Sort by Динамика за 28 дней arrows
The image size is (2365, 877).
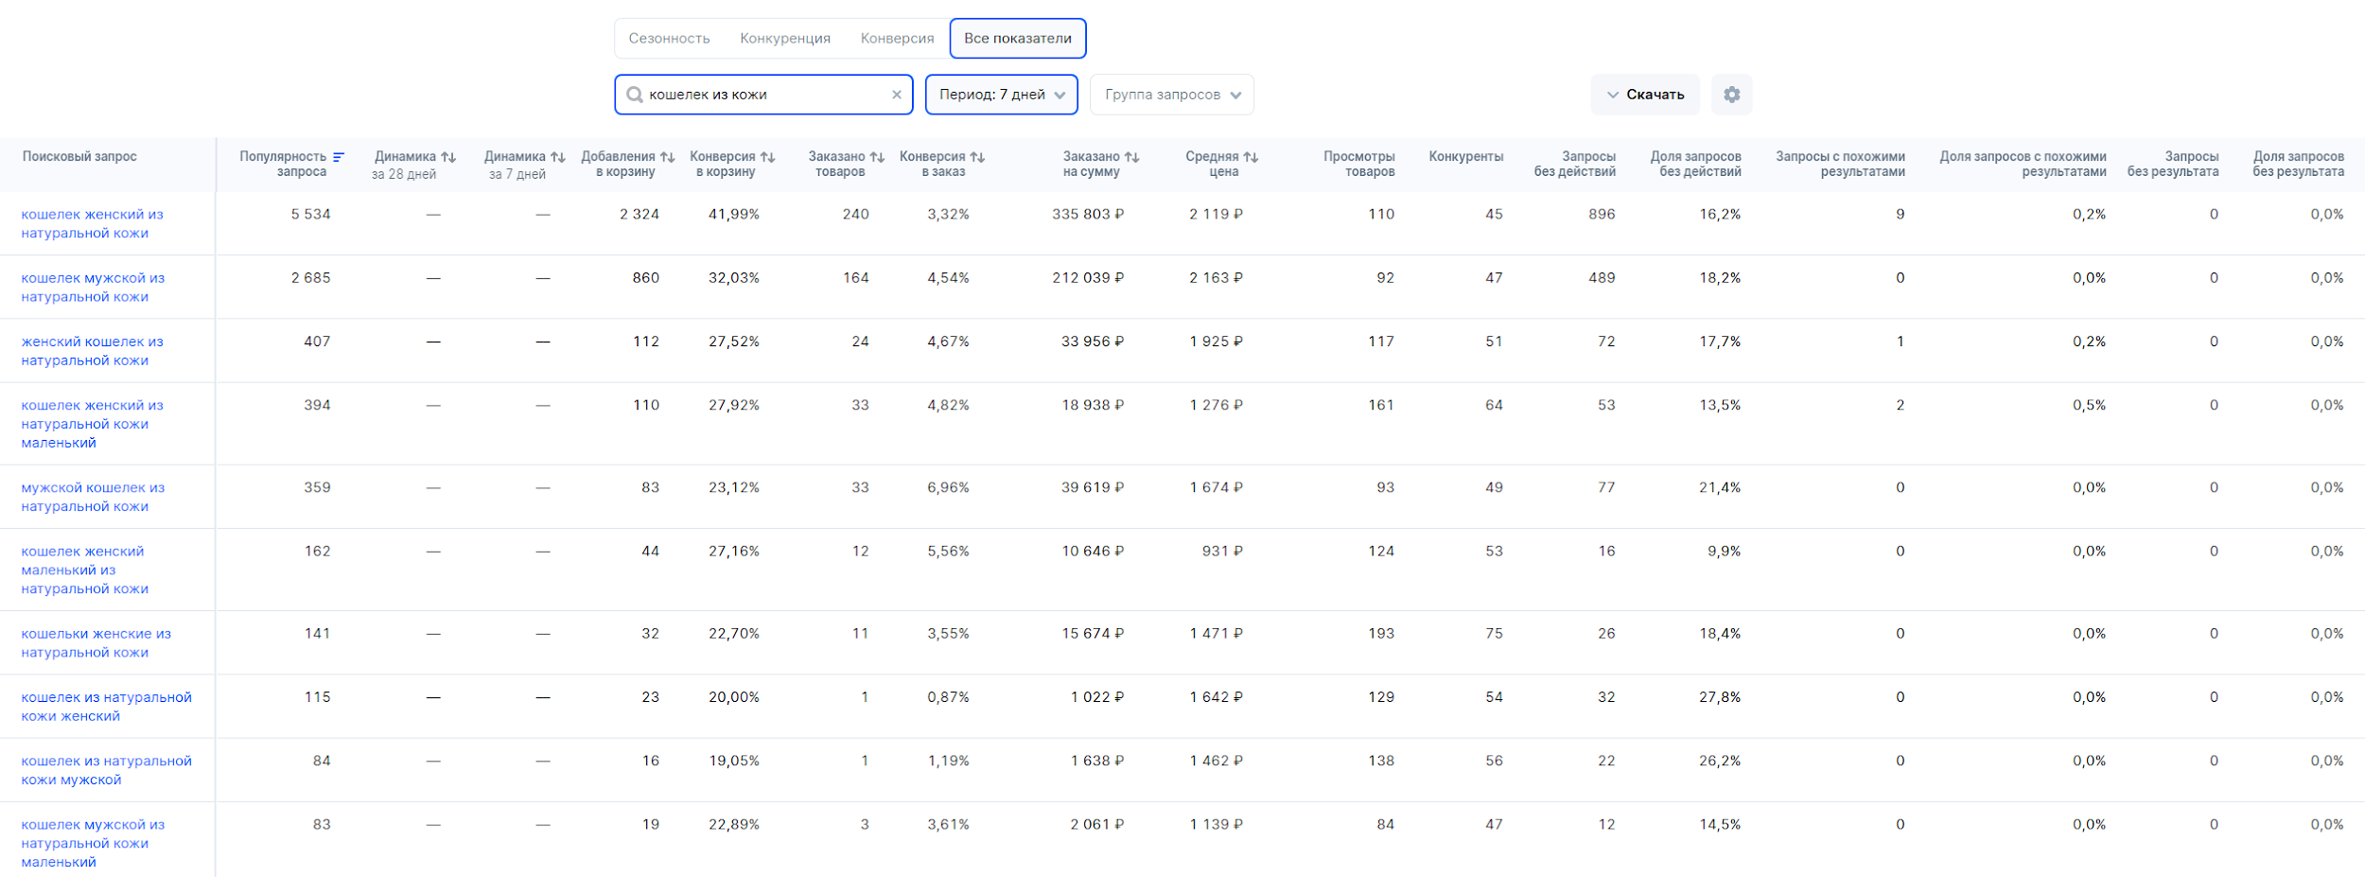point(448,157)
